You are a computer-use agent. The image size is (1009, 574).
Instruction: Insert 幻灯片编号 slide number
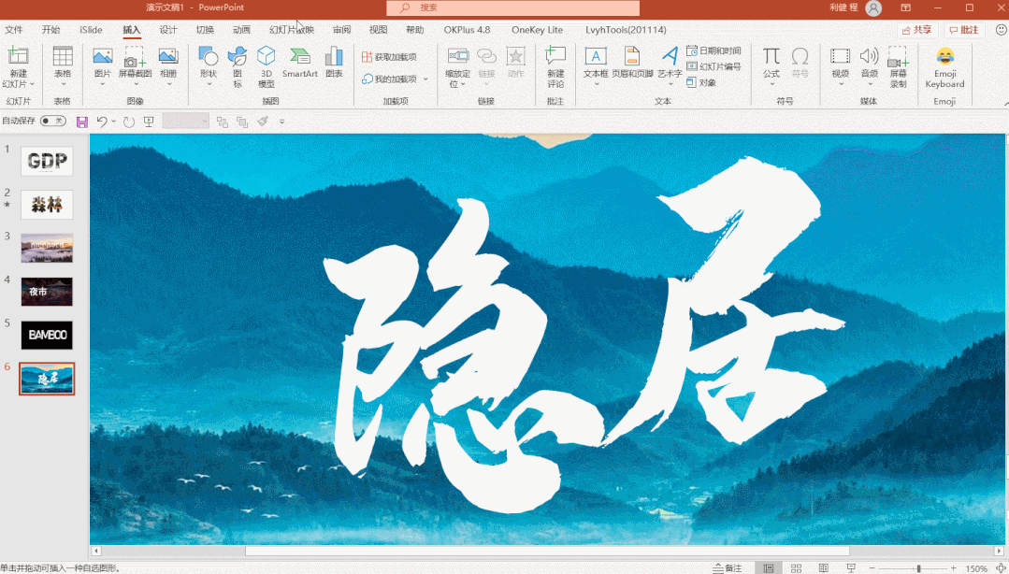point(714,66)
